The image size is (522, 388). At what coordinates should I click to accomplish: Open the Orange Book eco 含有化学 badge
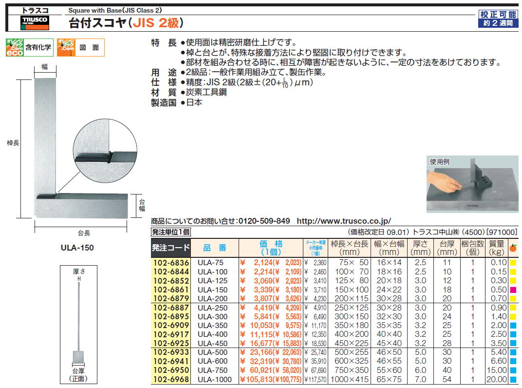29,47
